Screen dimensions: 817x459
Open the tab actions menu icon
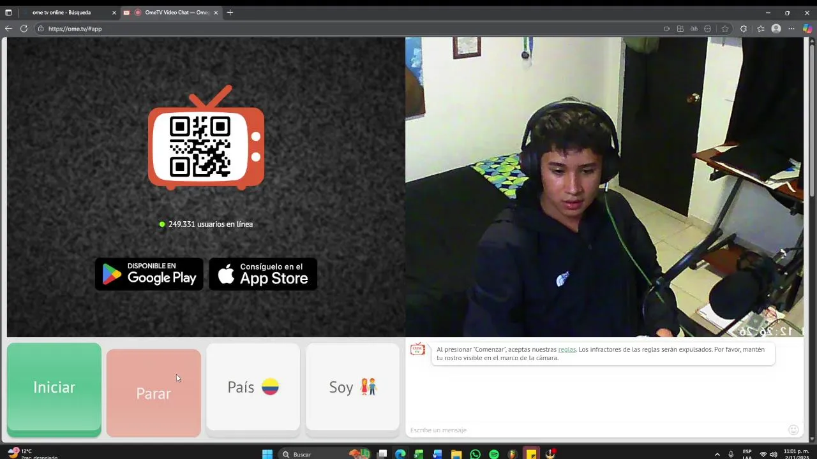pos(8,12)
